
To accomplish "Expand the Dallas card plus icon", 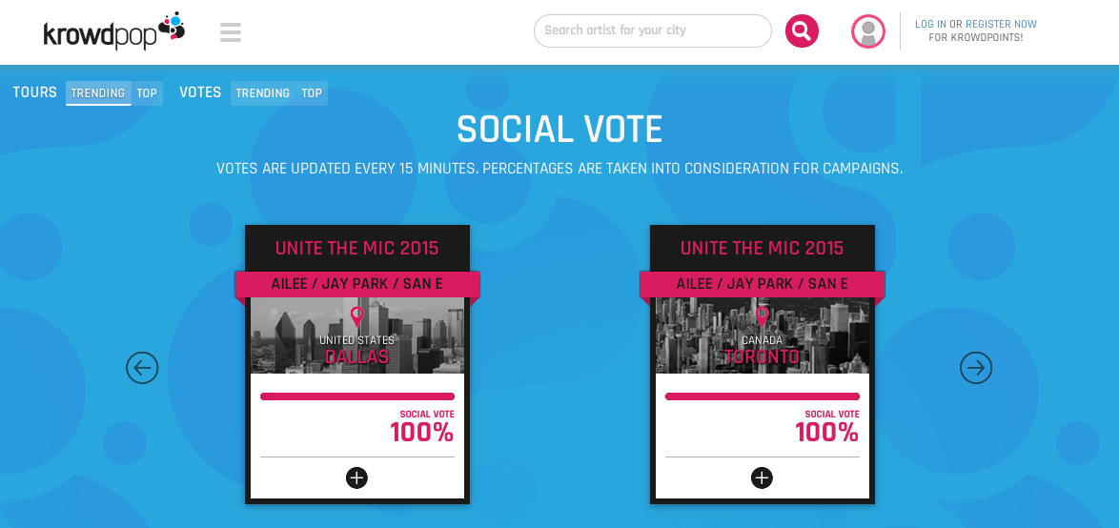I will tap(356, 477).
